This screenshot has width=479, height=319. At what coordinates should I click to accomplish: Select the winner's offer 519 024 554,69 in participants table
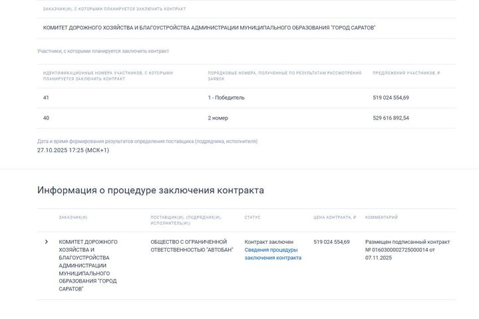coord(391,98)
